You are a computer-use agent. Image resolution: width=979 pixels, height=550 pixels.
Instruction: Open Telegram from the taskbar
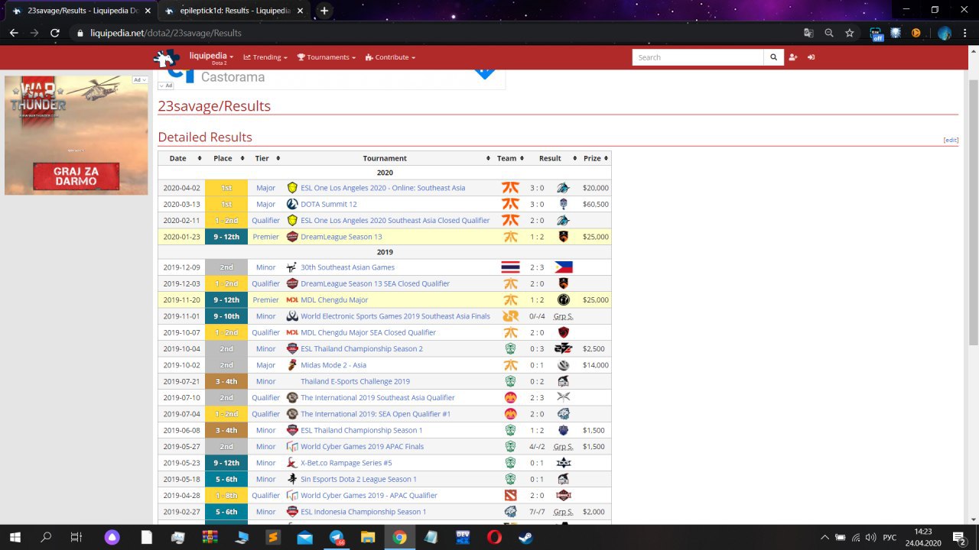point(337,537)
